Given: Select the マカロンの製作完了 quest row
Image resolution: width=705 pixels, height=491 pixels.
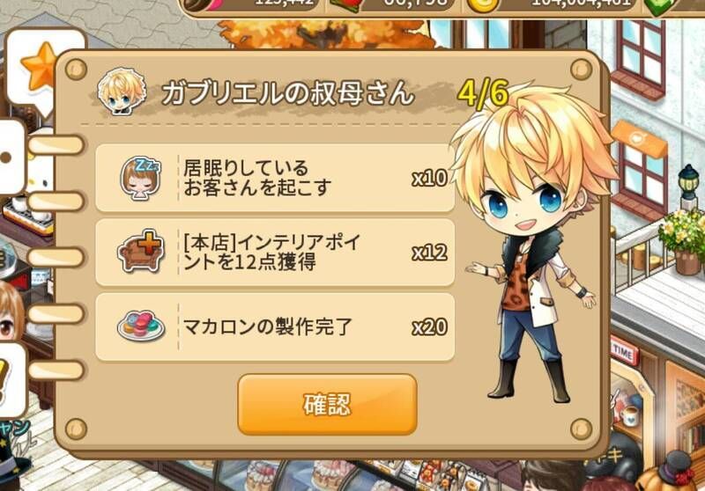Looking at the screenshot, I should point(275,326).
